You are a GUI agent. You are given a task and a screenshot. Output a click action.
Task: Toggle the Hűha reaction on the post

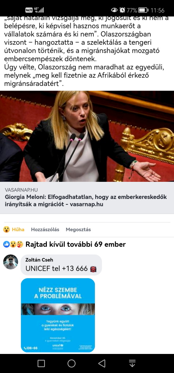point(14,230)
